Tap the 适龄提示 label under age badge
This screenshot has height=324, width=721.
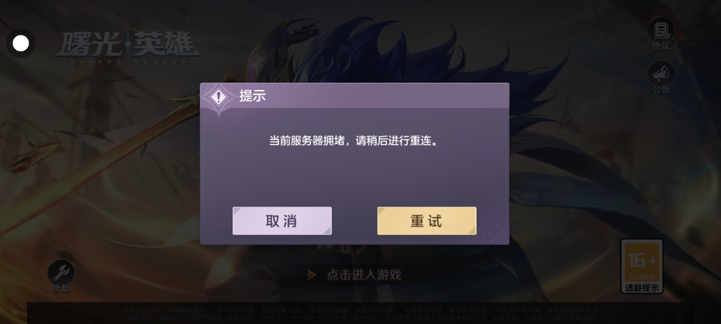tap(642, 288)
